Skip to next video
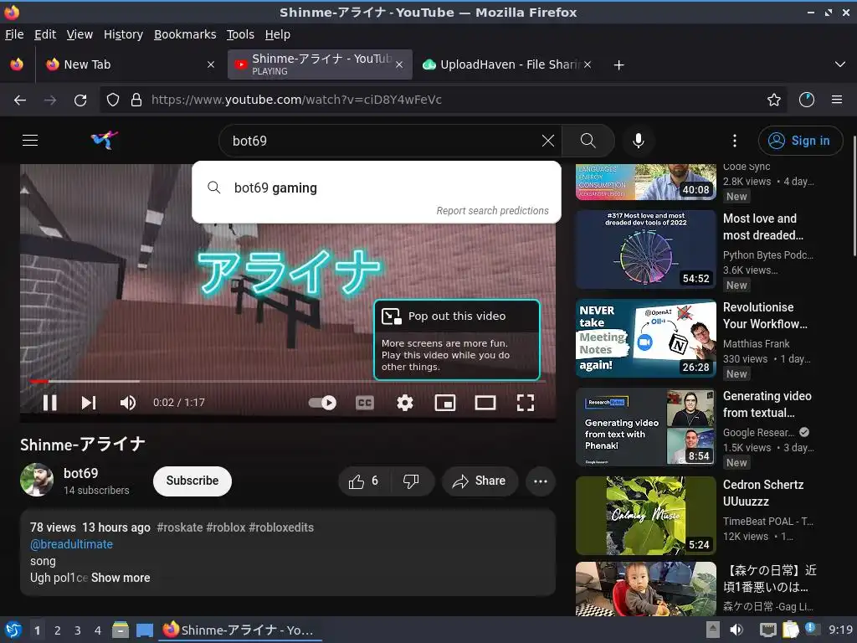This screenshot has width=857, height=643. click(x=89, y=403)
